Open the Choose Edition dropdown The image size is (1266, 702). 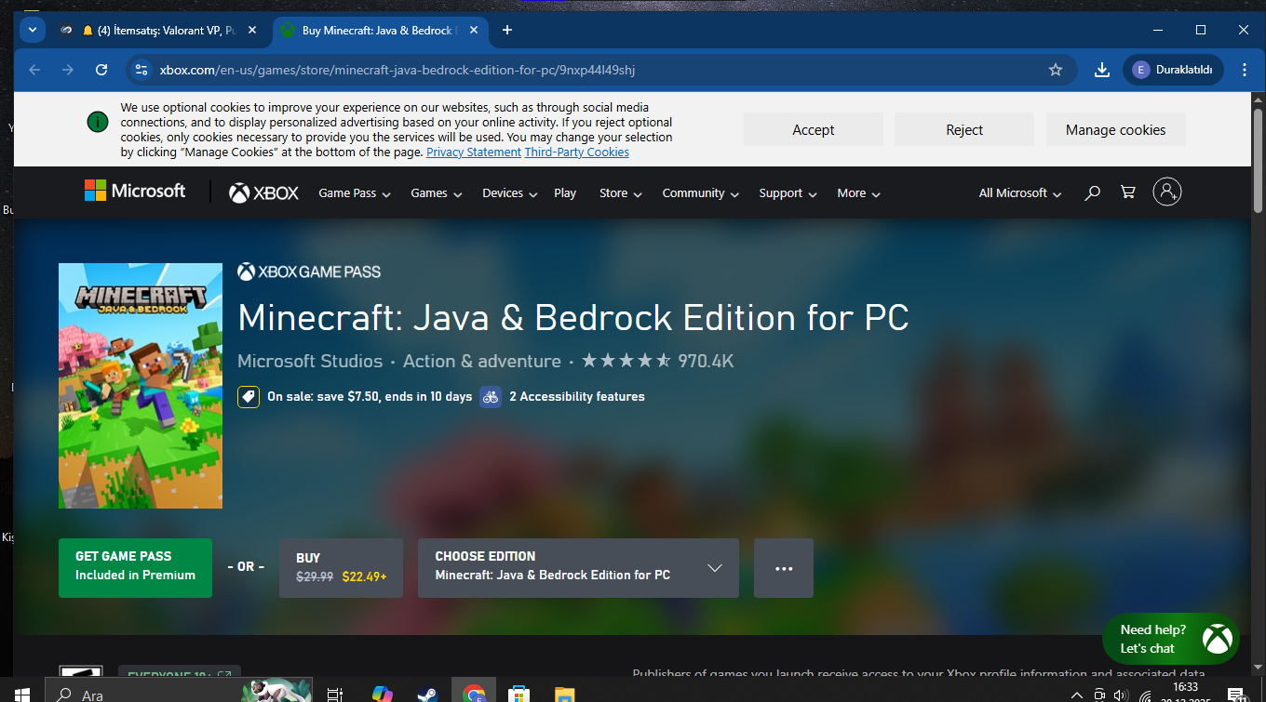(578, 568)
